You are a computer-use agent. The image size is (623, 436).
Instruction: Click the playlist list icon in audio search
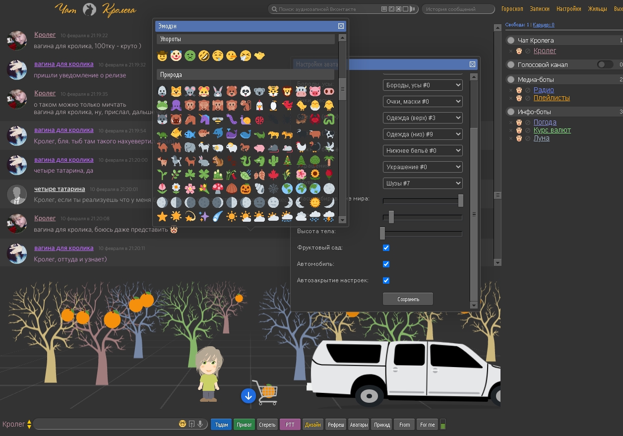[x=384, y=9]
